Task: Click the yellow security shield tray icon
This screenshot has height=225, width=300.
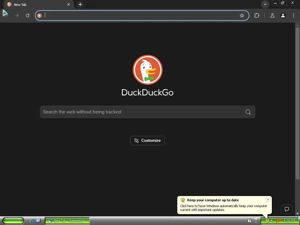Action: 267,221
